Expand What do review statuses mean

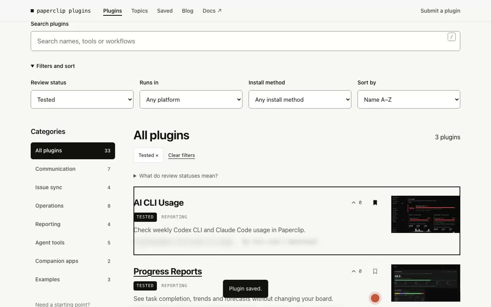(175, 176)
